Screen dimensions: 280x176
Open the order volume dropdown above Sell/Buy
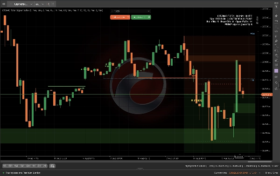131,11
